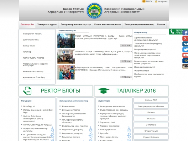
Task: Open the Instagram sidebar icon
Action: pyautogui.click(x=185, y=66)
